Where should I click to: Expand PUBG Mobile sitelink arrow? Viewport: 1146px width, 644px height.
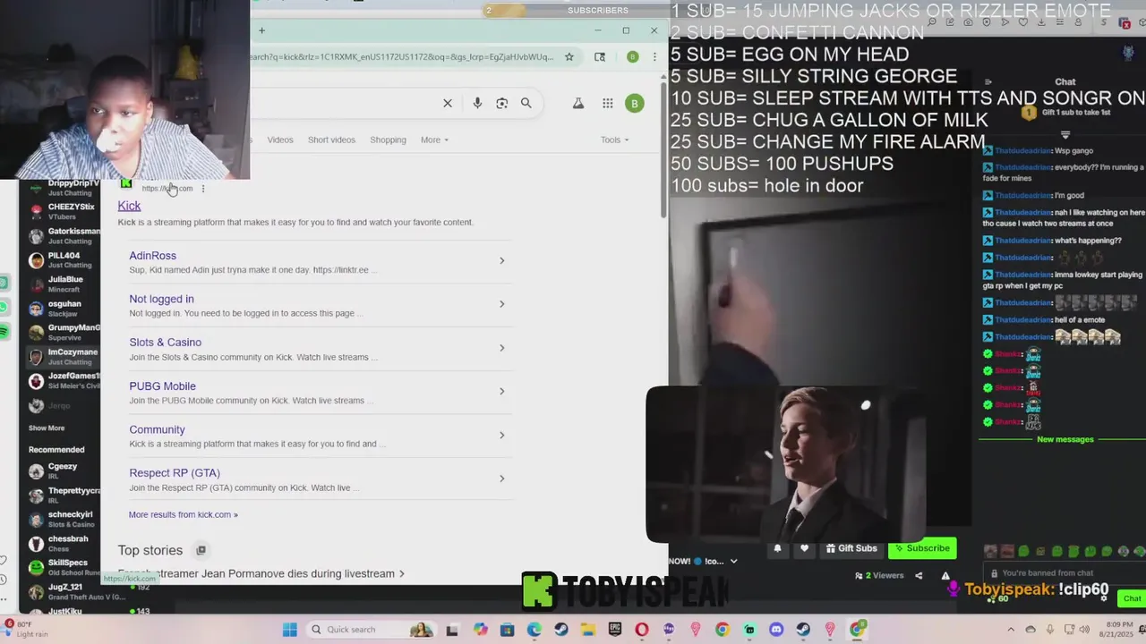click(501, 392)
